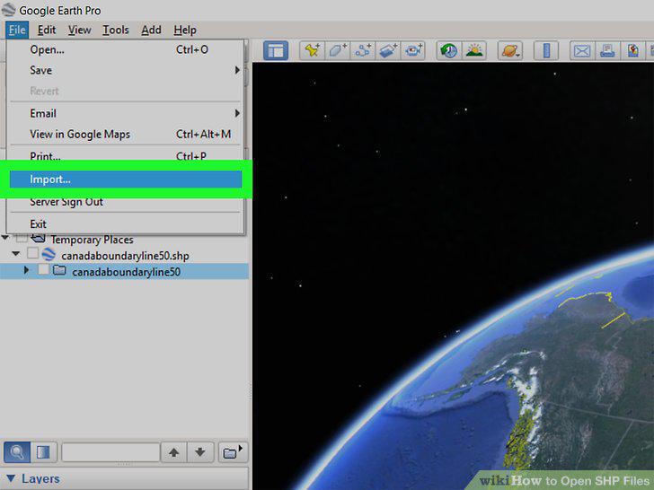This screenshot has width=654, height=490.
Task: Email the view via envelope icon
Action: (582, 51)
